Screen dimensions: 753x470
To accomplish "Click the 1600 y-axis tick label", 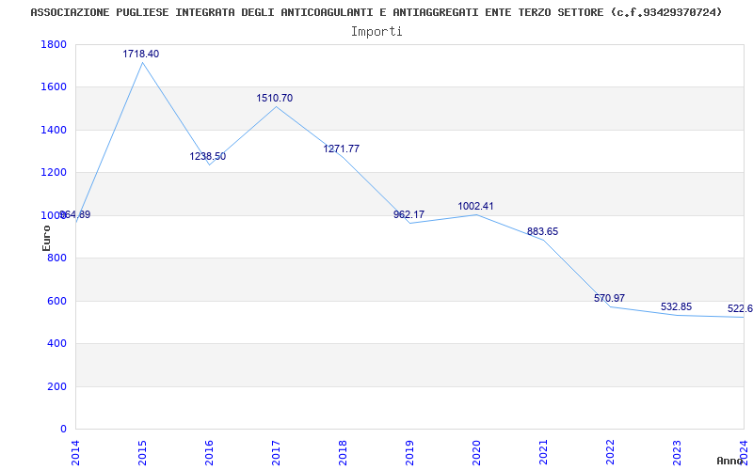I will click(54, 87).
